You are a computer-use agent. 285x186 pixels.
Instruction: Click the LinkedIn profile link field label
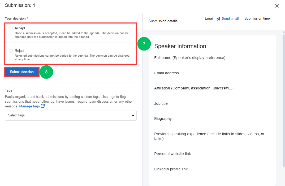171,169
